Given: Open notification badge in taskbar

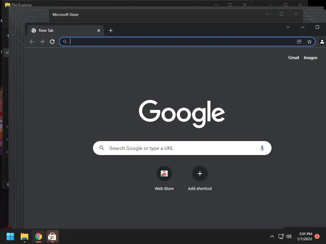Looking at the screenshot, I should pyautogui.click(x=317, y=236).
